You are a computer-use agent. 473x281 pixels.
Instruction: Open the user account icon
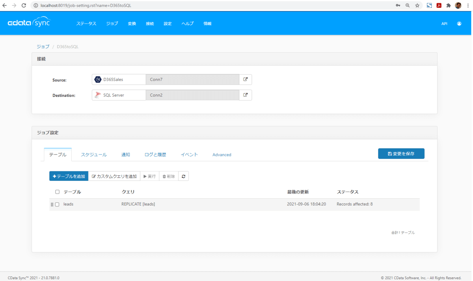point(459,24)
